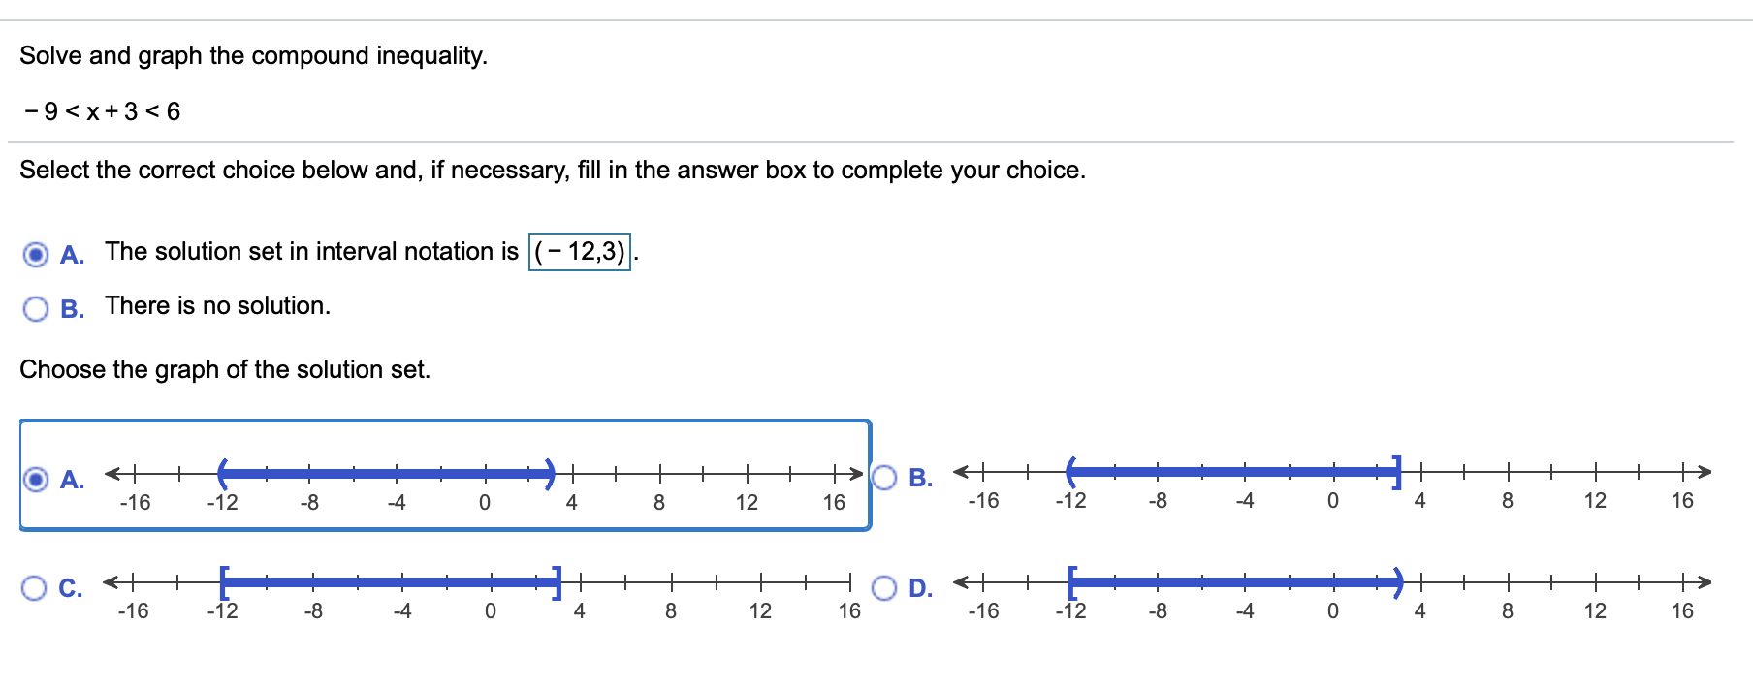Click 'Solve and graph the compound inequality' heading
This screenshot has height=688, width=1753.
tap(253, 56)
